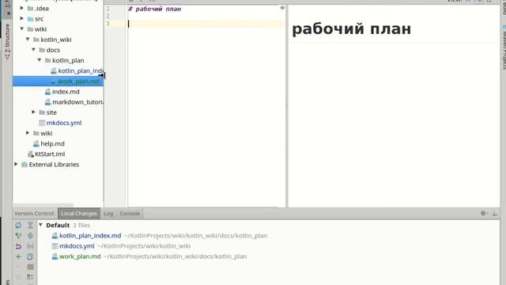Click the '# рабочий план' text in editor
Screen dimensions: 506x285
(155, 9)
